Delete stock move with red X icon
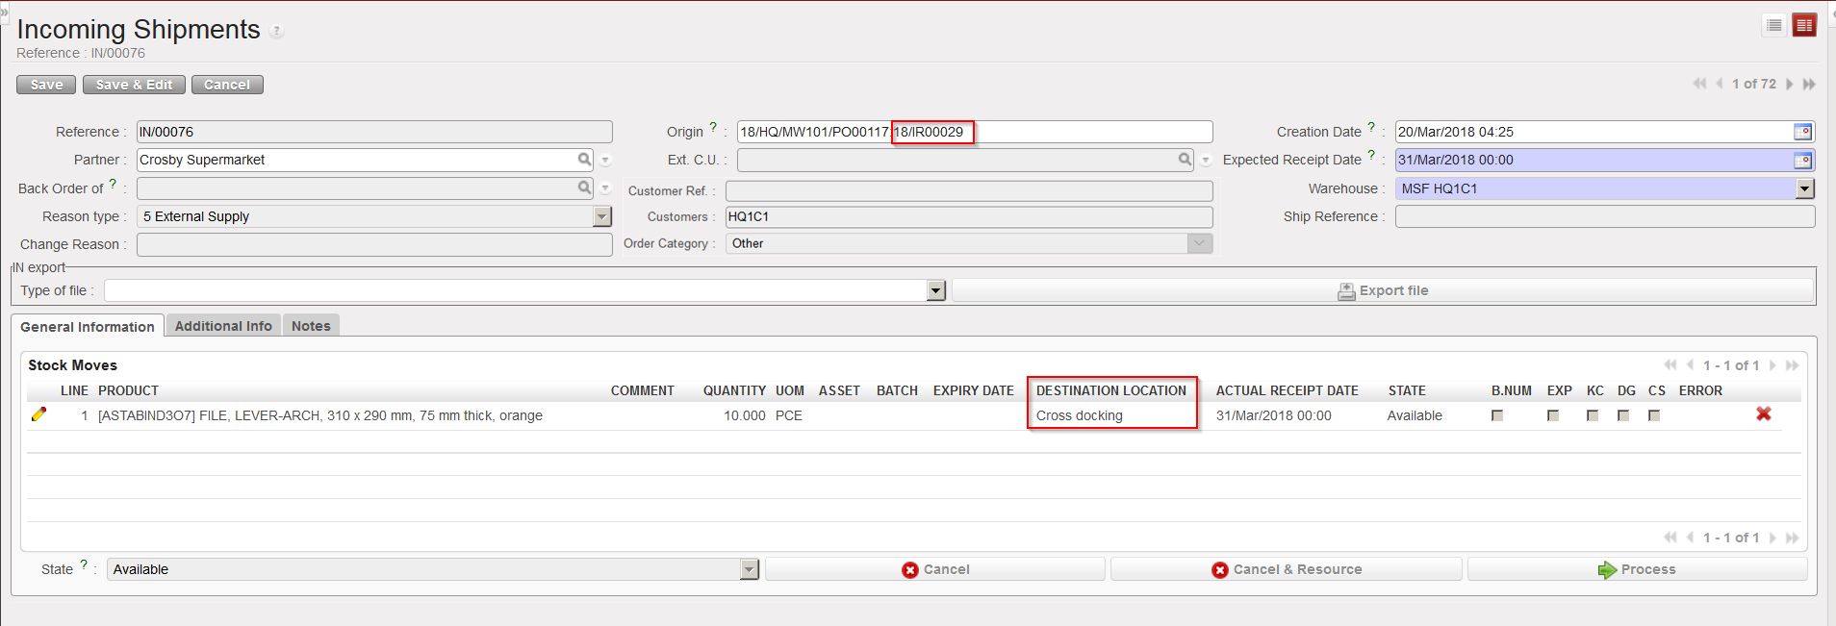 pos(1763,413)
